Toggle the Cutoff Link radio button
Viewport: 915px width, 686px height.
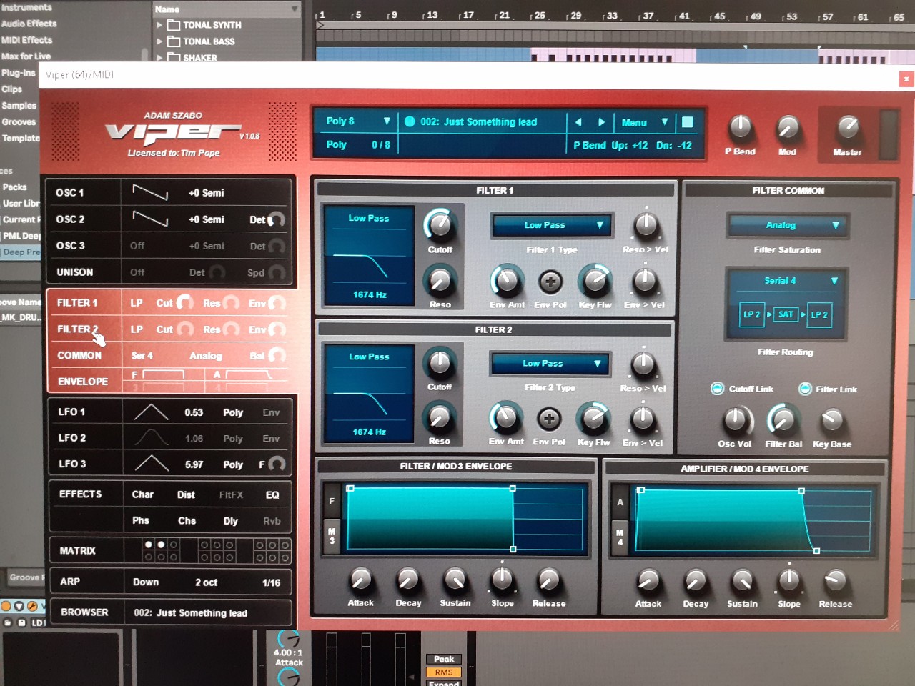717,389
